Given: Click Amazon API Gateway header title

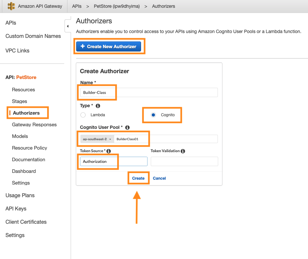Looking at the screenshot, I should (x=40, y=6).
